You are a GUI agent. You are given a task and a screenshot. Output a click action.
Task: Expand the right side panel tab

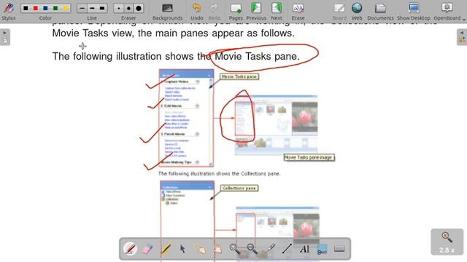462,37
